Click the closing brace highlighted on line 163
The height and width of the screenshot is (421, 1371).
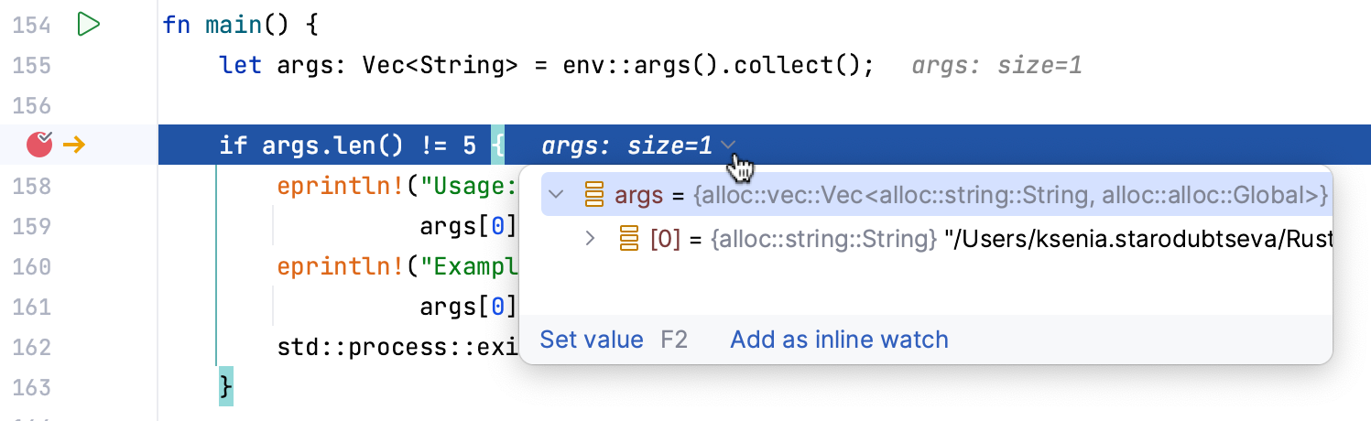tap(226, 387)
